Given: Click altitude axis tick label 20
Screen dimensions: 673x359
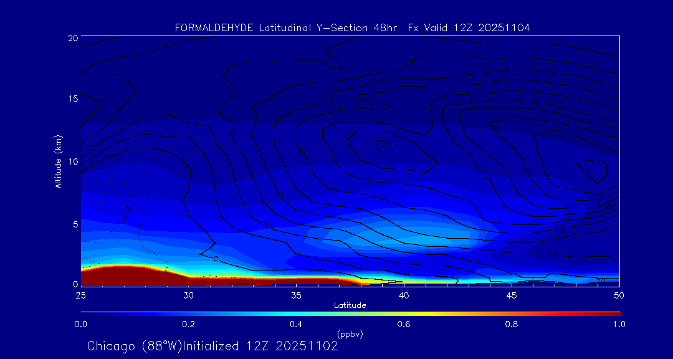Looking at the screenshot, I should click(x=72, y=37).
